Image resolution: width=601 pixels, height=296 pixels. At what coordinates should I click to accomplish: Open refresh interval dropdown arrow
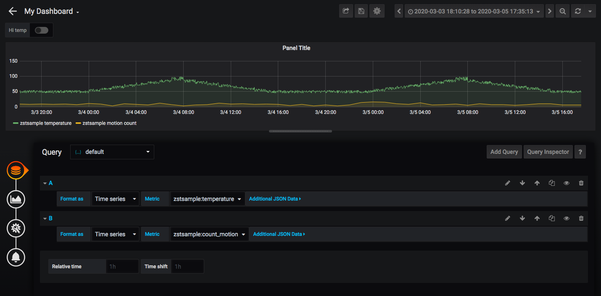pyautogui.click(x=590, y=11)
